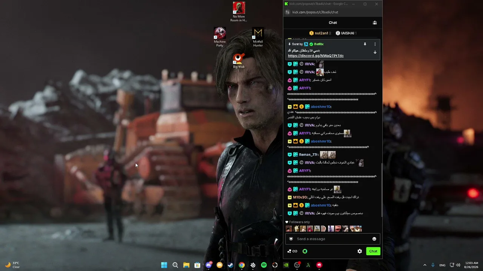Open chat settings gear
The width and height of the screenshot is (483, 271).
click(x=360, y=251)
